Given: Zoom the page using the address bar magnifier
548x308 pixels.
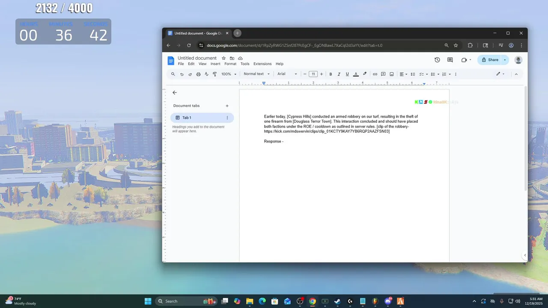Looking at the screenshot, I should [x=447, y=45].
